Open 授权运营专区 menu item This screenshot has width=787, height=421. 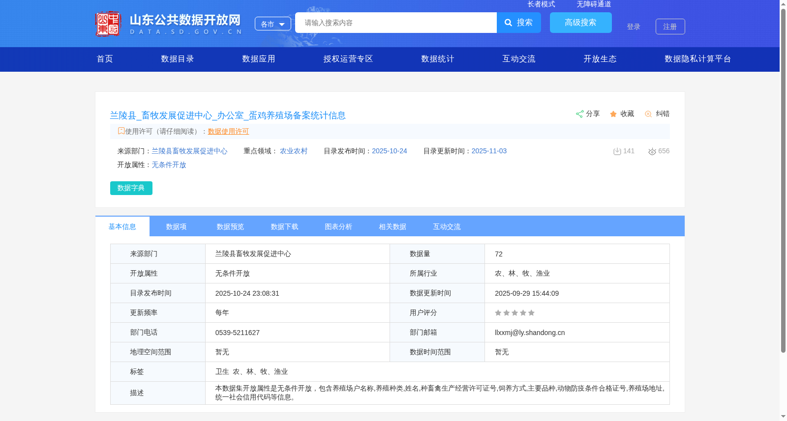348,59
